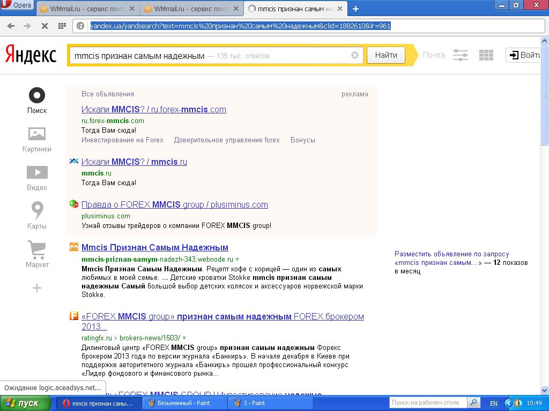Open a new tab with plus button
Screen dimensions: 549x411
(355, 9)
